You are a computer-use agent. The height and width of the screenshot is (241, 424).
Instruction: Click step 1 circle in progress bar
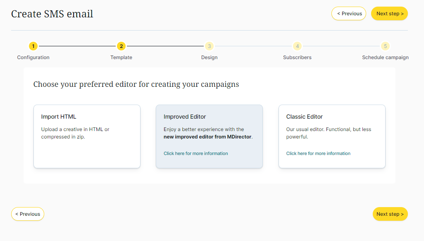pos(33,46)
